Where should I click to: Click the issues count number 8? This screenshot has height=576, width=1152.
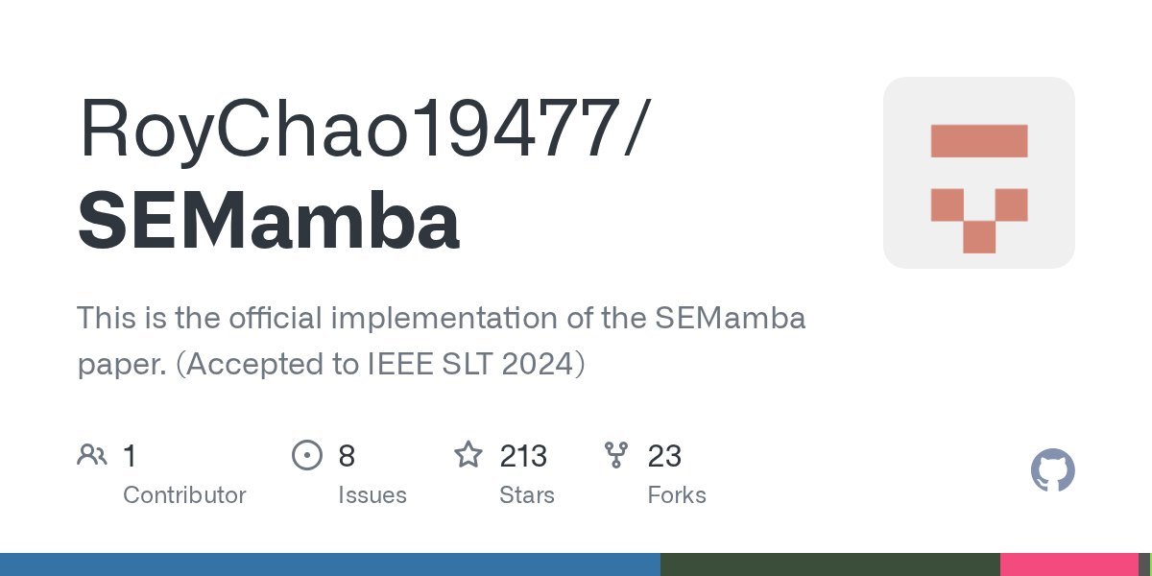click(347, 456)
